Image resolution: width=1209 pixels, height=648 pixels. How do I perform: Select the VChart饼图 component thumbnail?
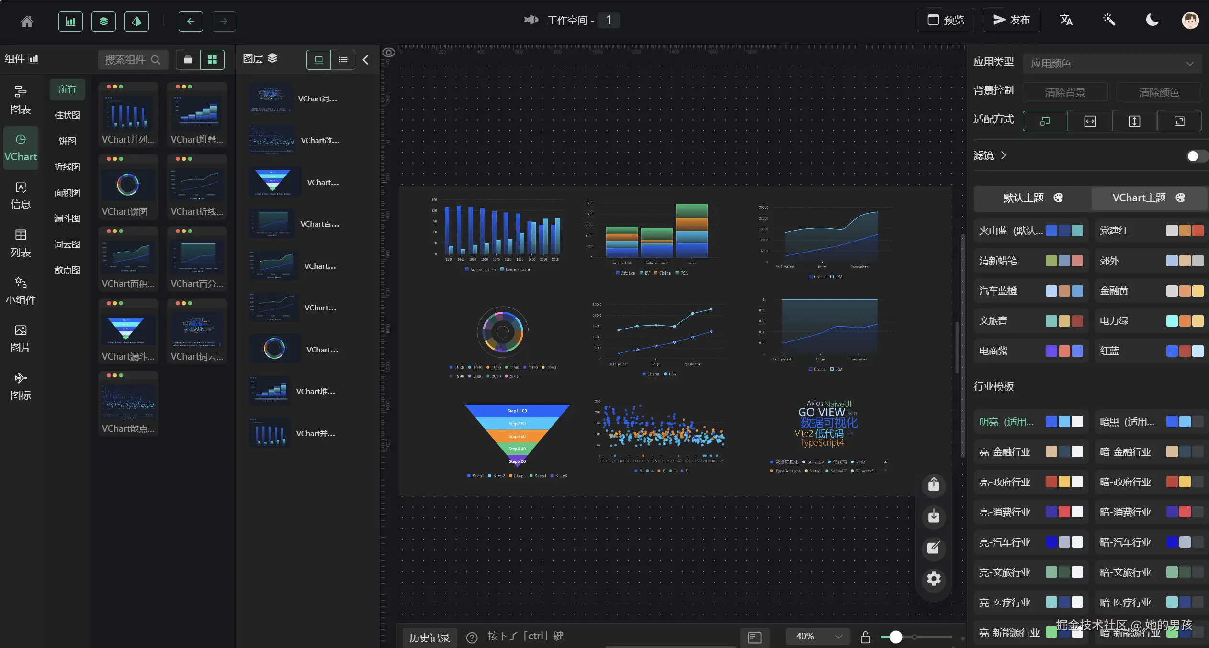pyautogui.click(x=127, y=187)
